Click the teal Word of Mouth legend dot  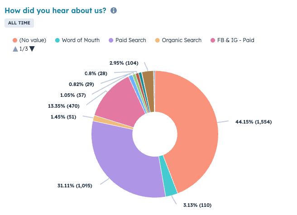[x=57, y=40]
